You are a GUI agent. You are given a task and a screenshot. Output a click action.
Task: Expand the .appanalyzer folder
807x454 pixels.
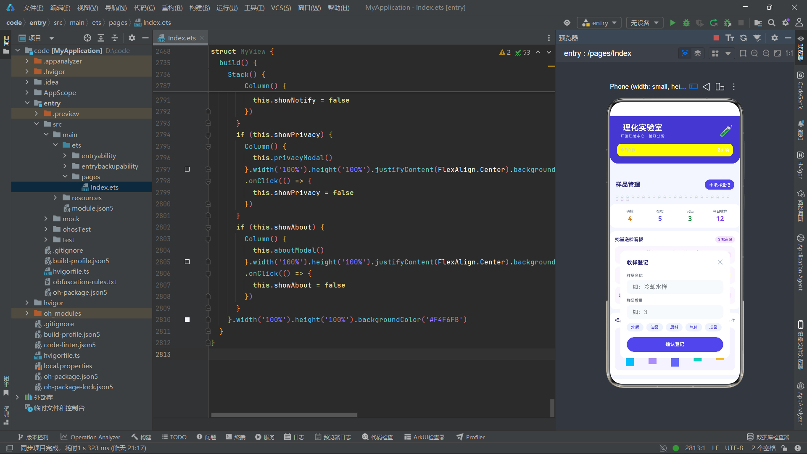27,61
